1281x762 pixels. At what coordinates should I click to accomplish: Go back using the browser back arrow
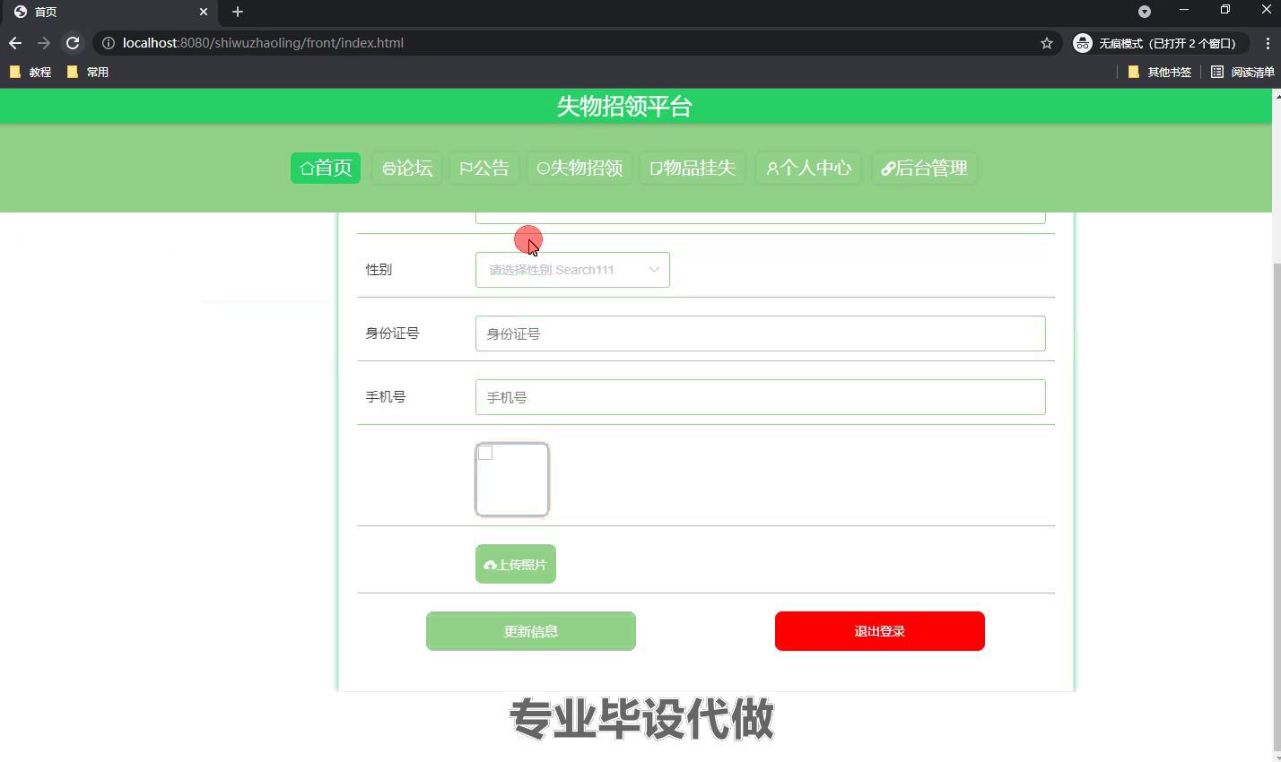15,43
